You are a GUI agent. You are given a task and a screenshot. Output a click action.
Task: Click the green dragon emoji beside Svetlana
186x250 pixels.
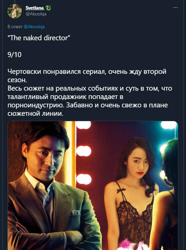48,8
